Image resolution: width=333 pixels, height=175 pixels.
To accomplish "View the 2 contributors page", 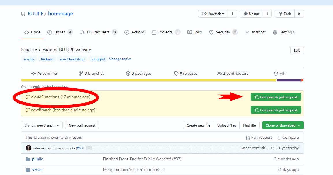I will click(x=233, y=73).
